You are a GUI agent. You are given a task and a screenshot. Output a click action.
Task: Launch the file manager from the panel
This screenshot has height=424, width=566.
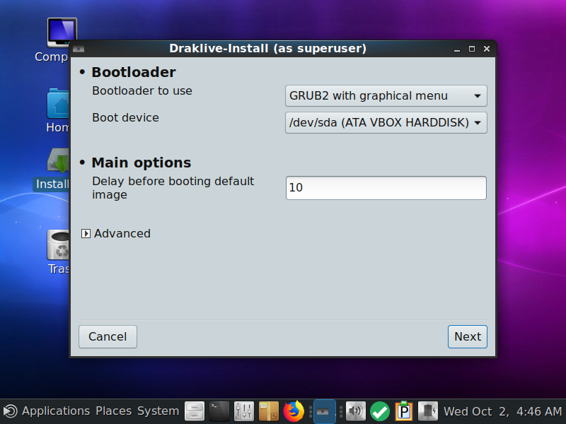pos(195,411)
